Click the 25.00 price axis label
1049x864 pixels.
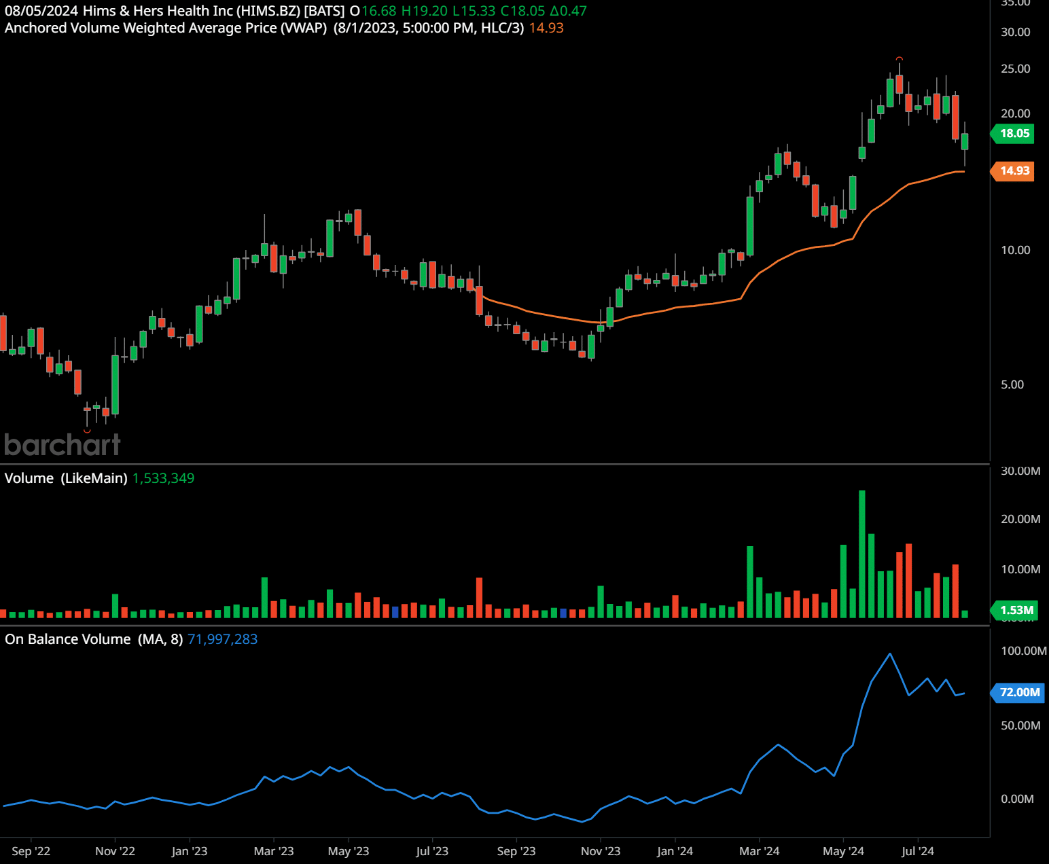pos(1015,69)
